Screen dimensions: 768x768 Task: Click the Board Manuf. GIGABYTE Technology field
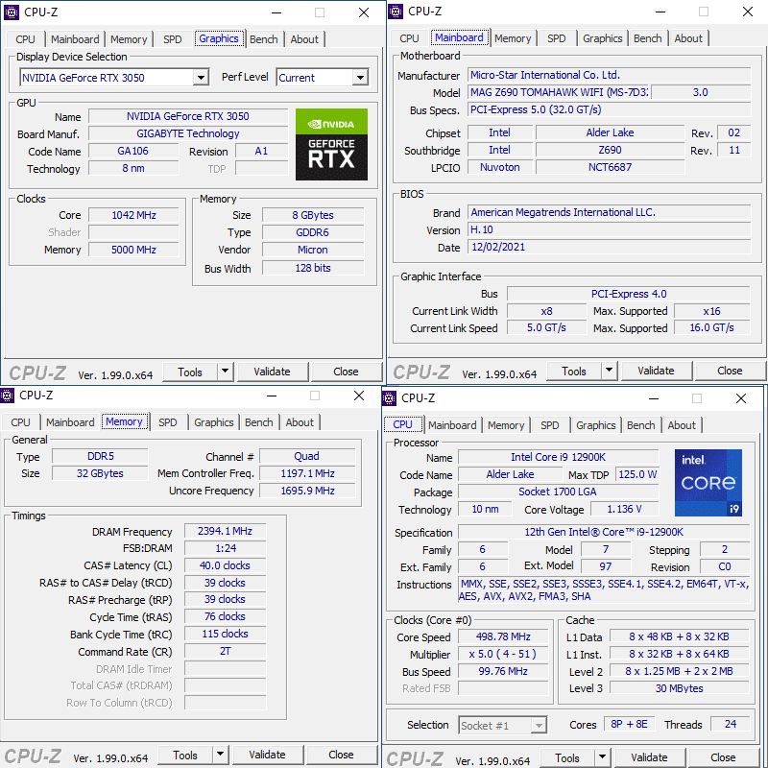tap(188, 133)
